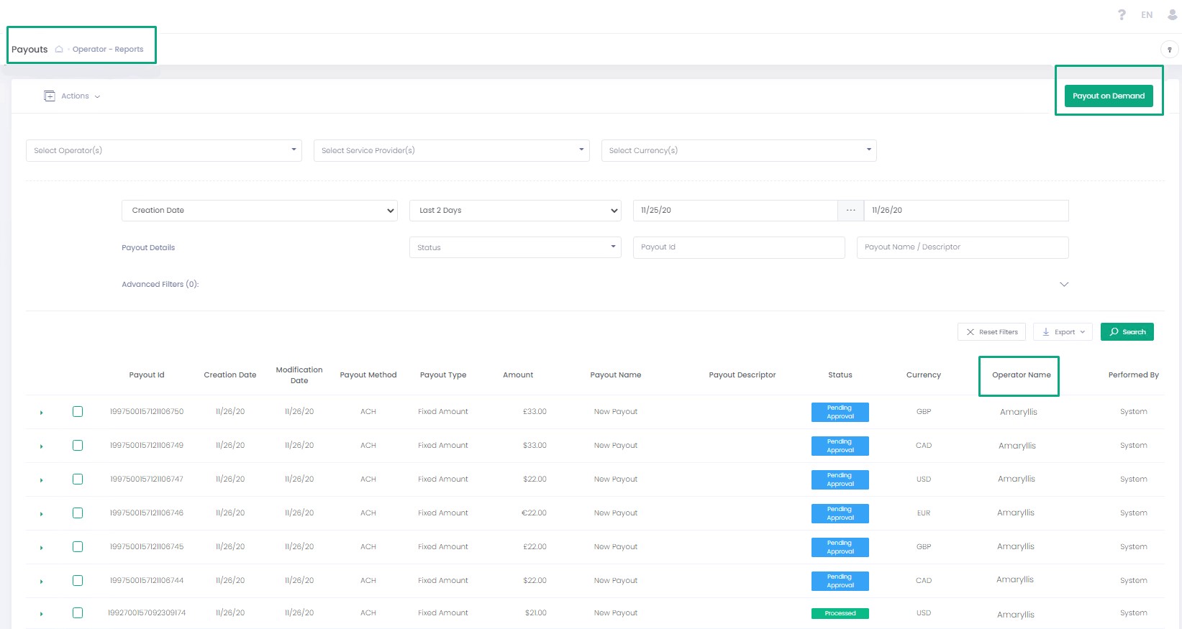Click the help question mark icon
This screenshot has height=629, width=1182.
pyautogui.click(x=1122, y=15)
